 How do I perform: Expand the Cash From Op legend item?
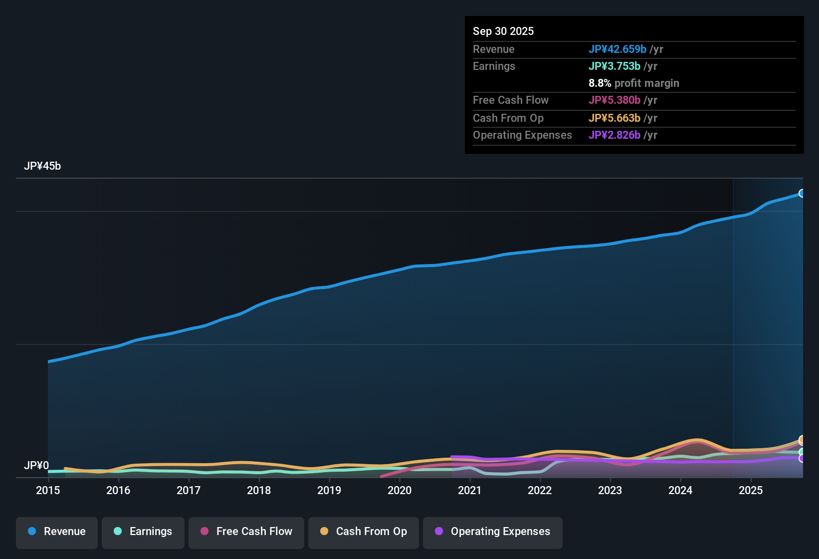pos(363,532)
